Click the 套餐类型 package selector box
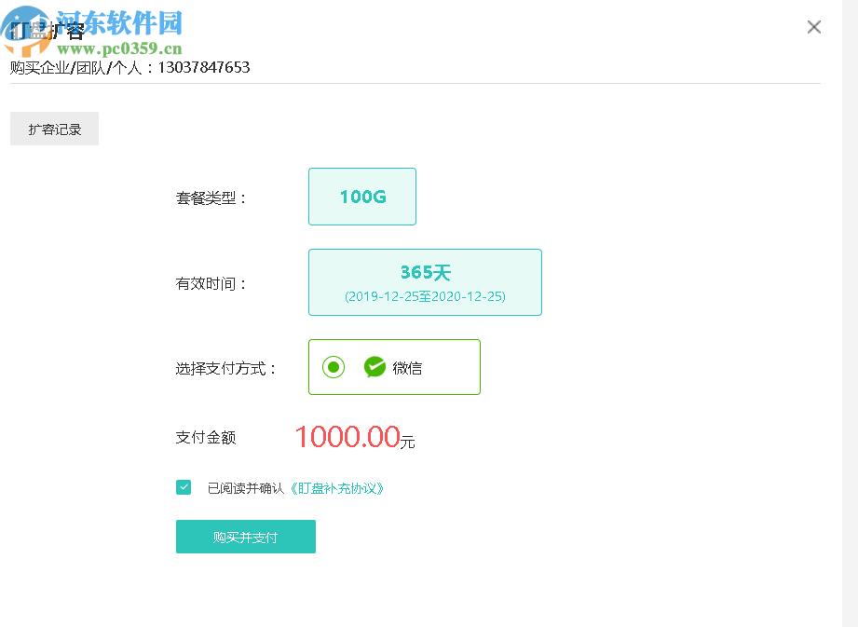This screenshot has height=627, width=858. coord(361,197)
